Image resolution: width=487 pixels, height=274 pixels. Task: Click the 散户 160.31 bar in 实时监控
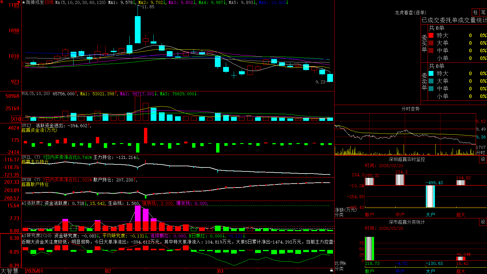click(x=369, y=181)
